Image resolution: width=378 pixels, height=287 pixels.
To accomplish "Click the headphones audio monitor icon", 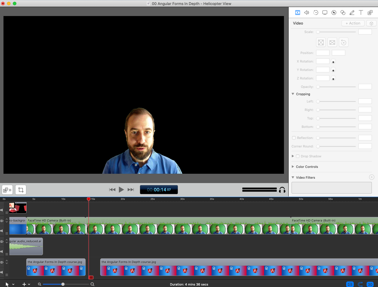I will click(x=282, y=190).
